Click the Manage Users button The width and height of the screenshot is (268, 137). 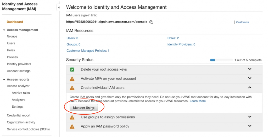pos(84,108)
